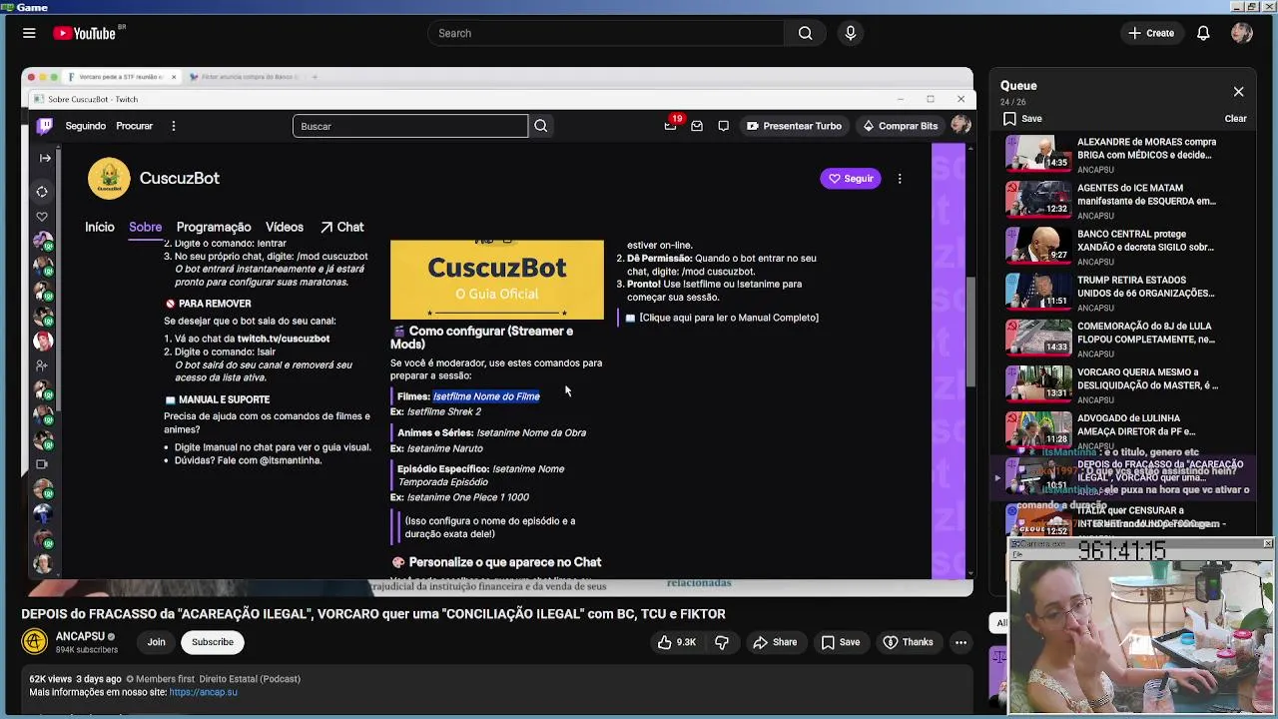Open video more actions next to Thanks
Screen dimensions: 1278x719
click(x=960, y=642)
